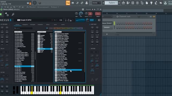This screenshot has height=96, width=172.
Task: Click the lamp figure toolbar icon
Action: (x=156, y=3)
